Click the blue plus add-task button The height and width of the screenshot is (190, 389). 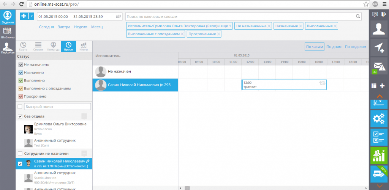[x=24, y=16]
